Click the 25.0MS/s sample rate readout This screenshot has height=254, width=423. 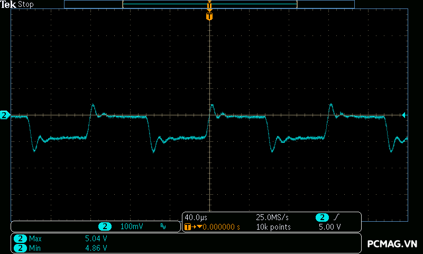[x=272, y=217]
